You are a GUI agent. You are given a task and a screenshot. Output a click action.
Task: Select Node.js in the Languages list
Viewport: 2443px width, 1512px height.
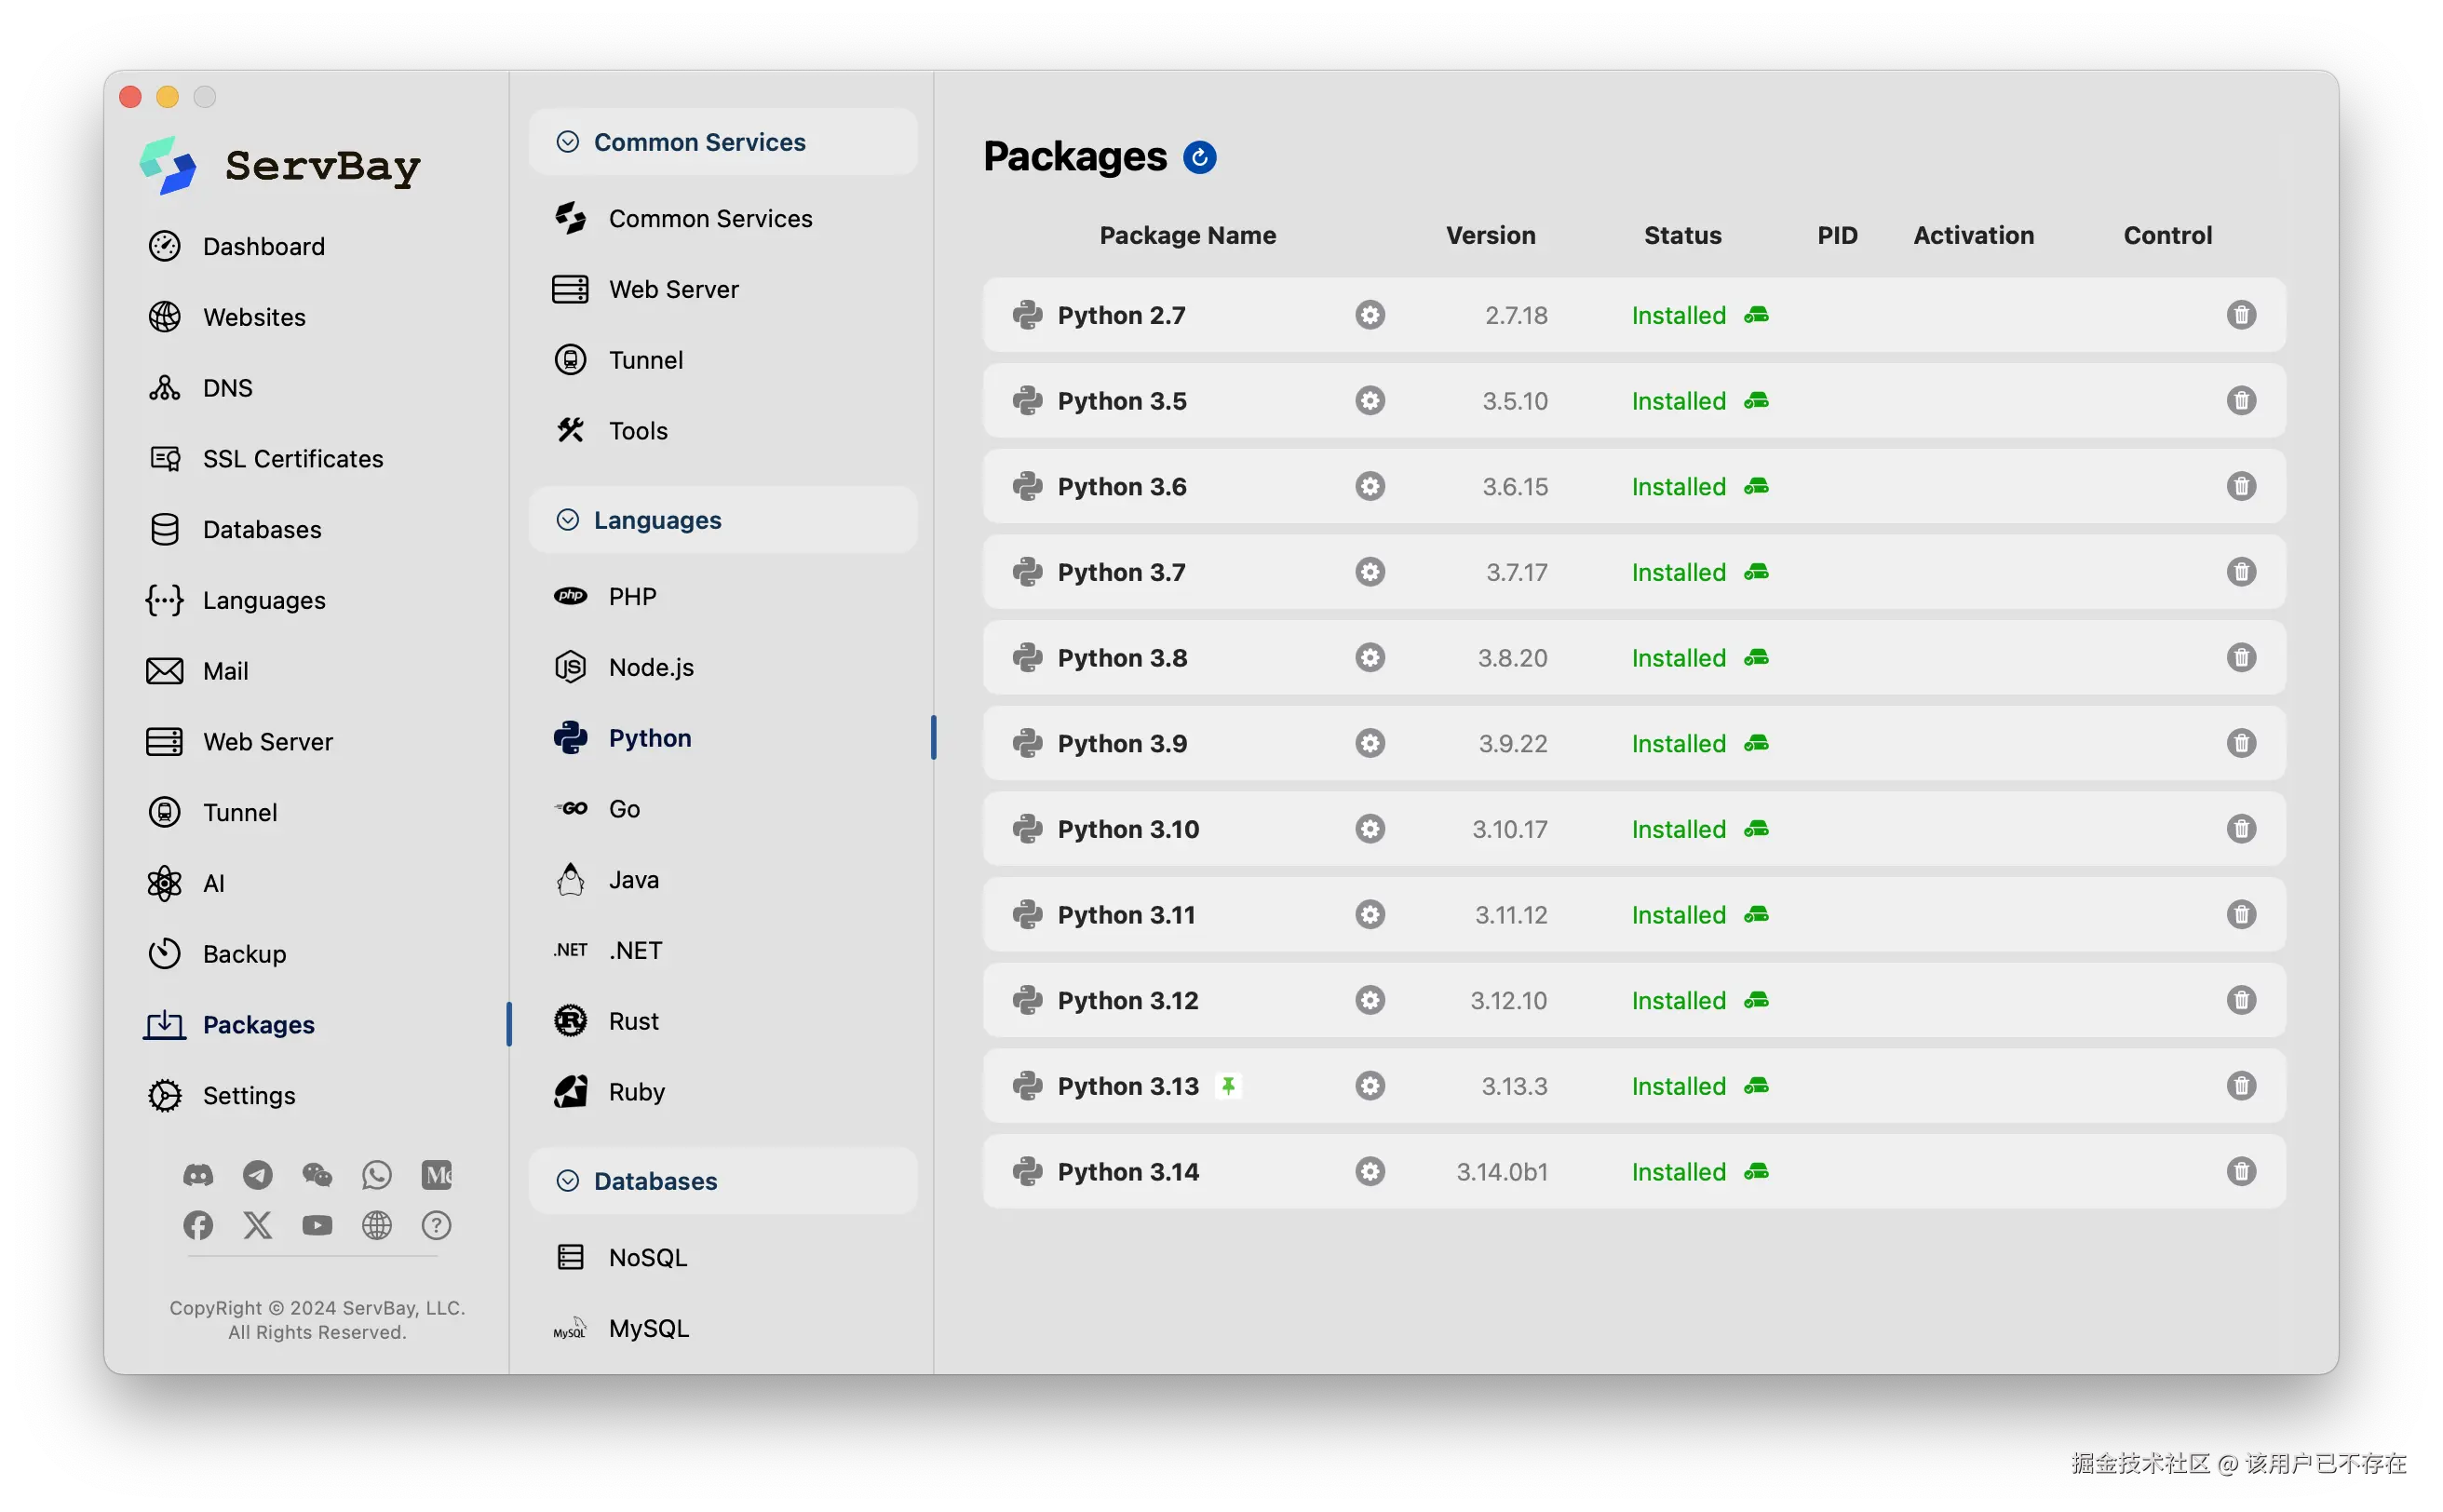point(650,667)
